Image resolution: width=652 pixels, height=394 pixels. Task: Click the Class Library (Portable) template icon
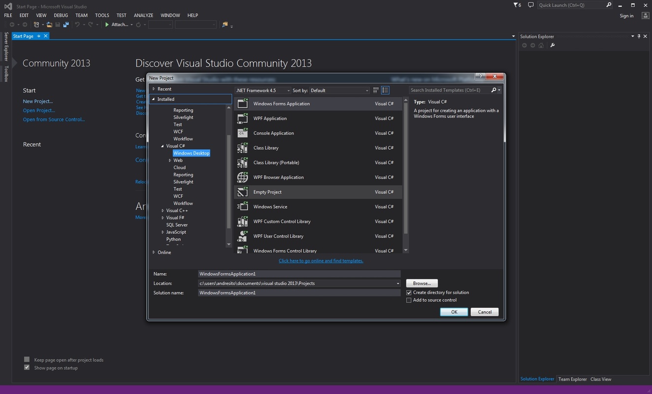point(242,163)
